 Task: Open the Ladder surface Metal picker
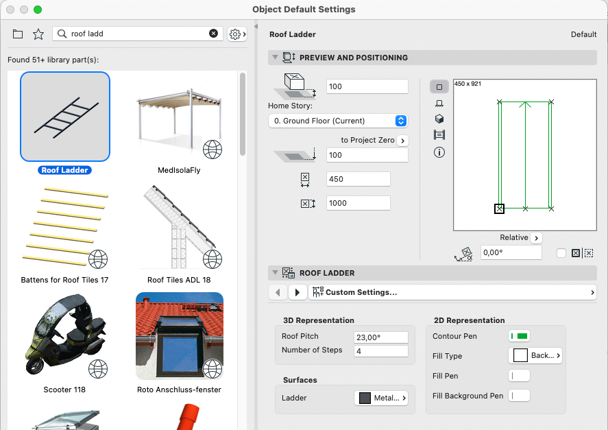tap(381, 398)
